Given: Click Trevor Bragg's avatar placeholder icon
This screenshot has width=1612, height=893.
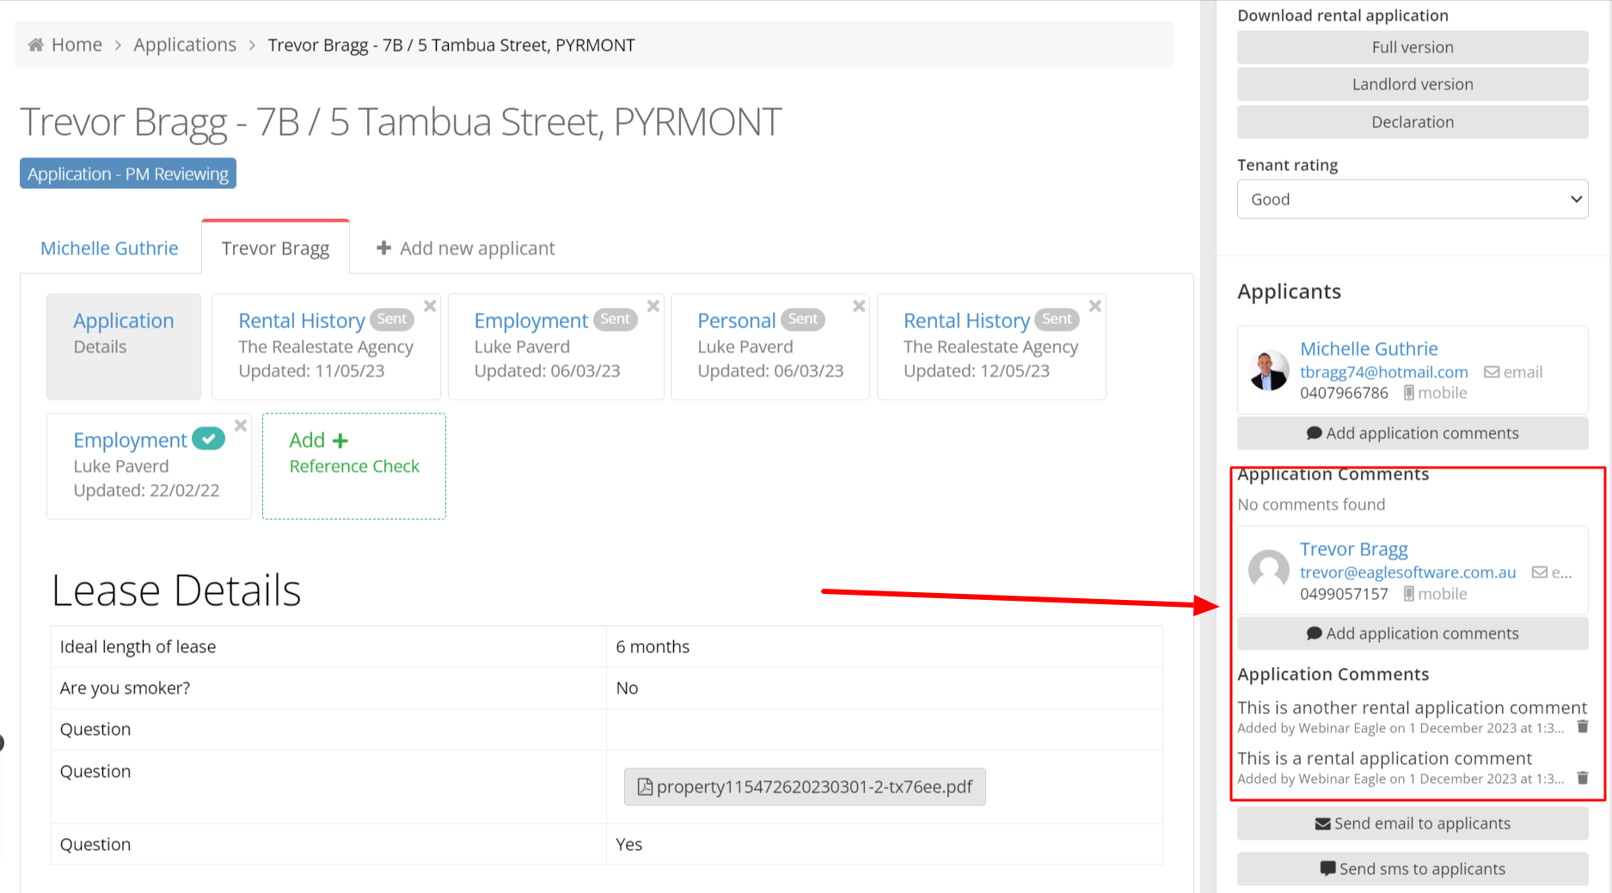Looking at the screenshot, I should (1268, 571).
